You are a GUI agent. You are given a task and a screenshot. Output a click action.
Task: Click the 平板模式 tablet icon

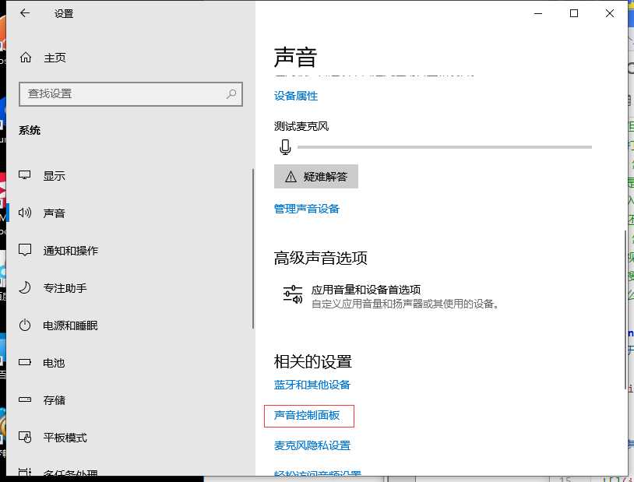(25, 437)
